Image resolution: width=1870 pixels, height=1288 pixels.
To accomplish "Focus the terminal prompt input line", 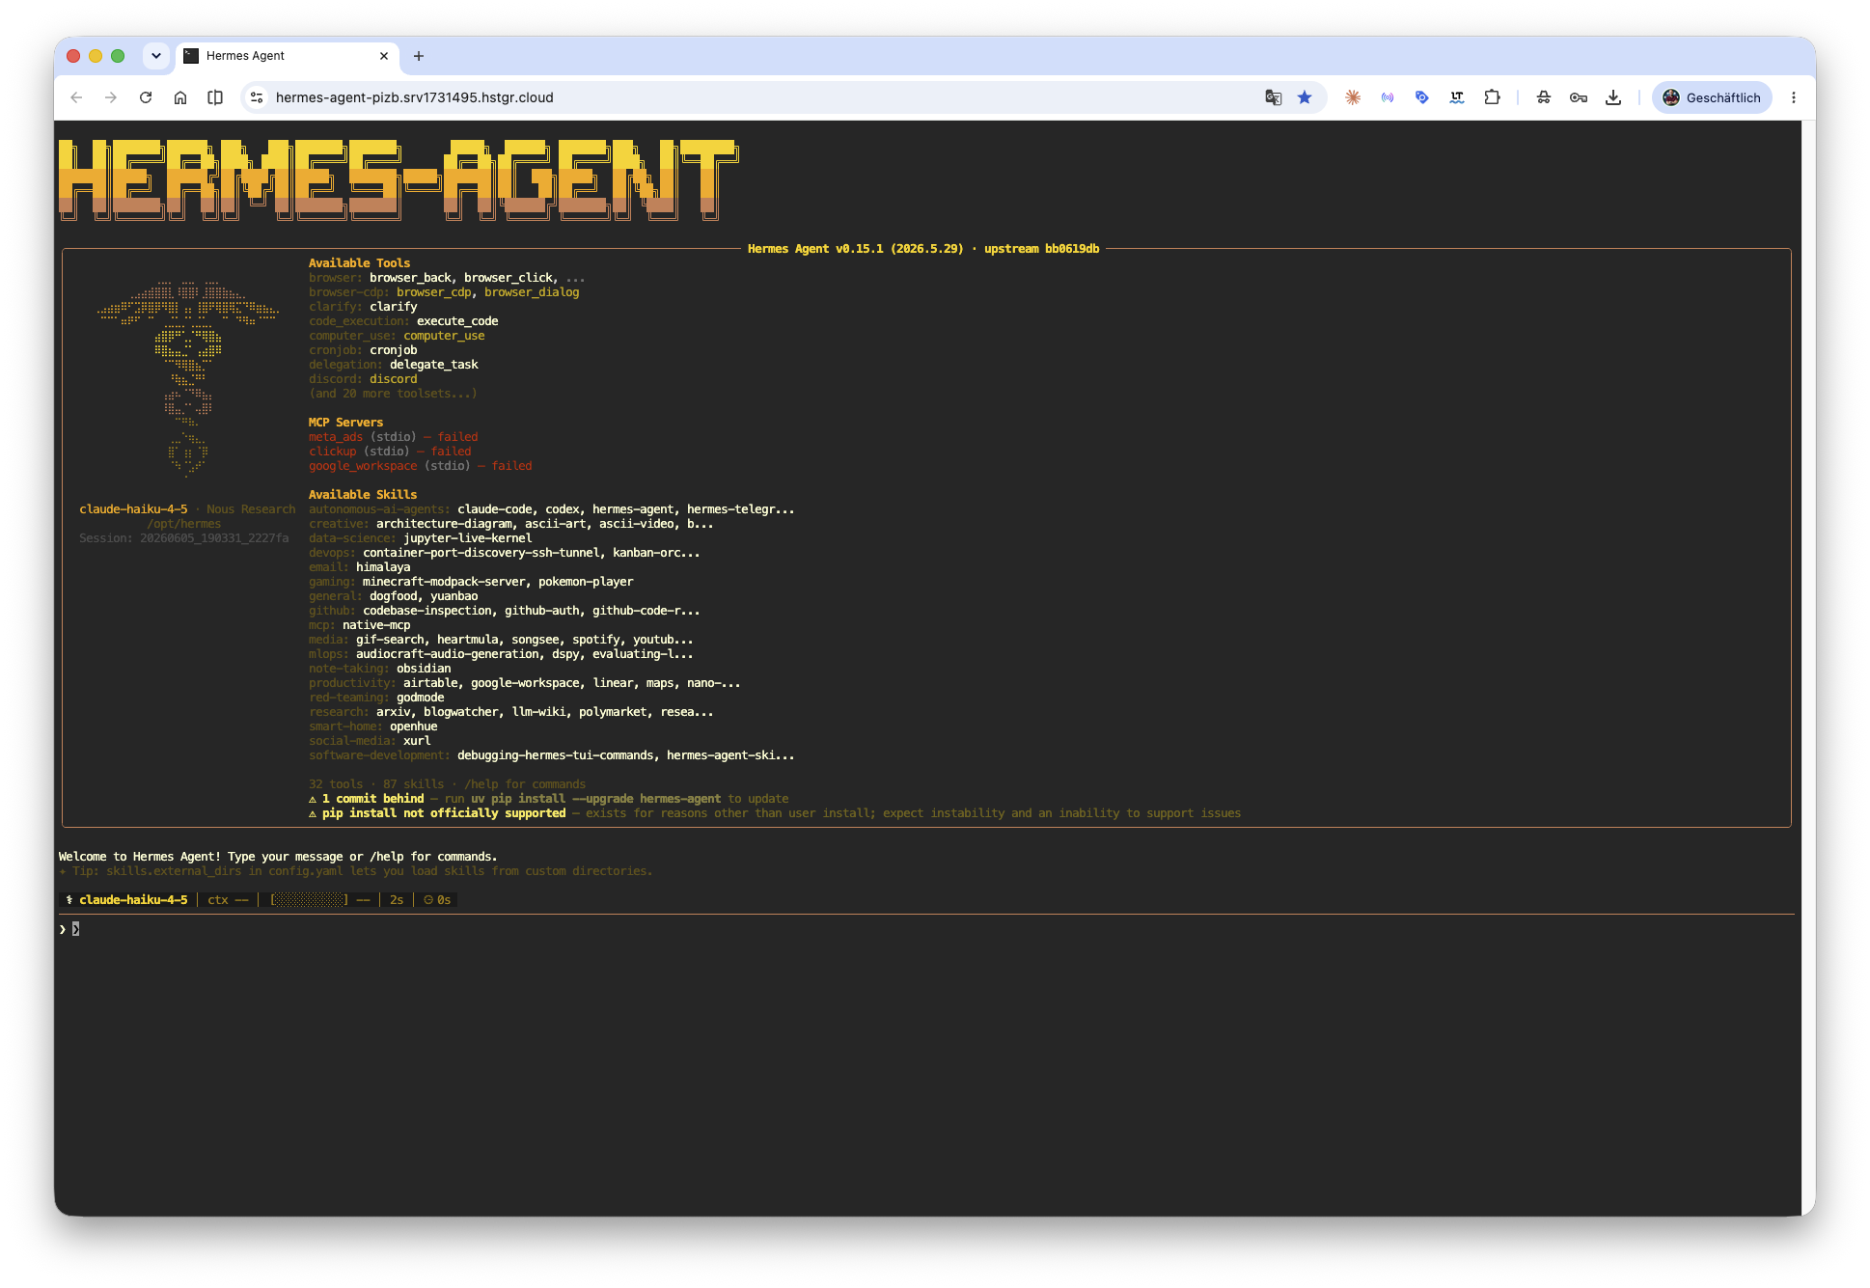I will (926, 929).
